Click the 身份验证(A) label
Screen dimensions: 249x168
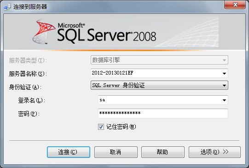click(x=25, y=87)
